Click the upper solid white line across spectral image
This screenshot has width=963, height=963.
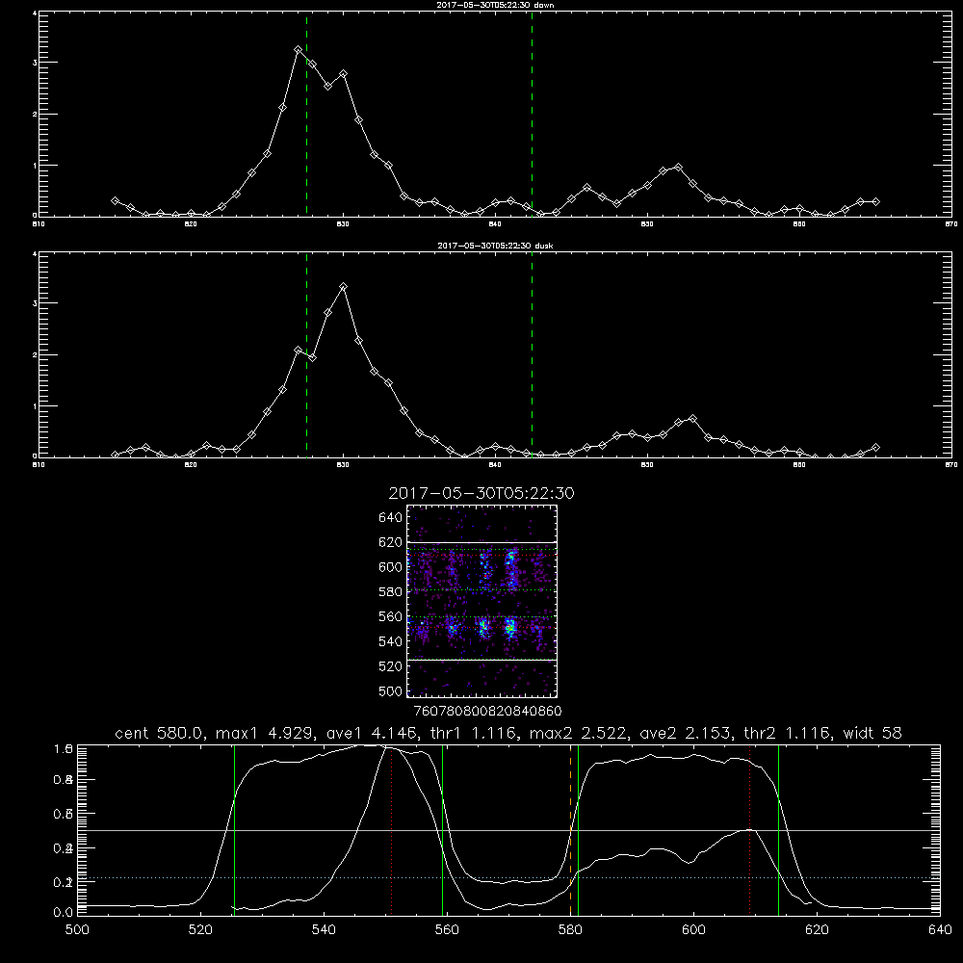click(481, 542)
